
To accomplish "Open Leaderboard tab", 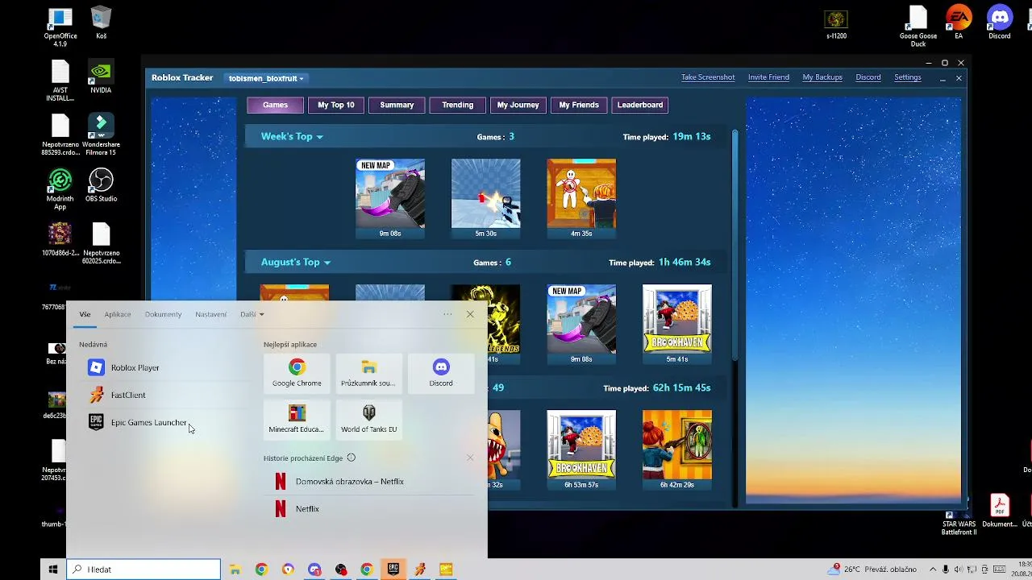I will tap(640, 105).
